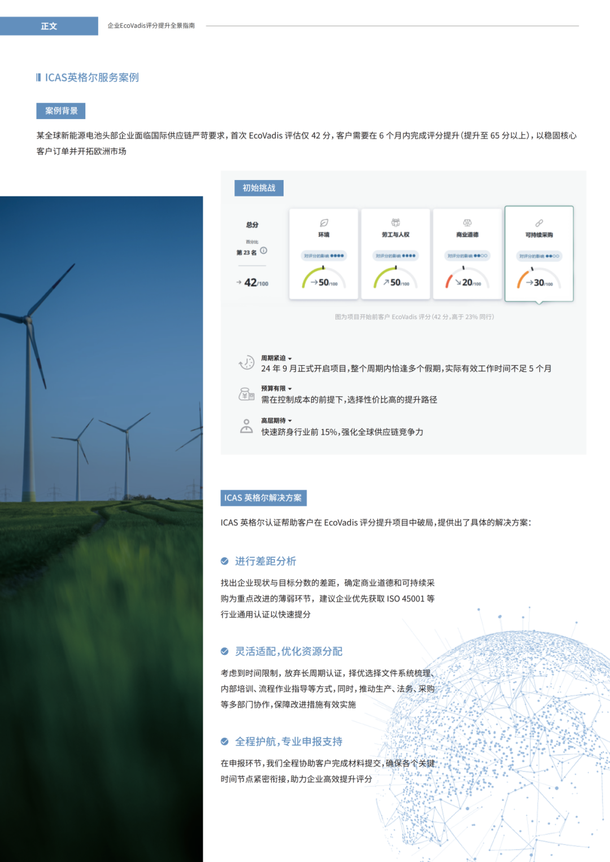Click the 商业道德 score gauge showing 20
610x862 pixels.
467,279
